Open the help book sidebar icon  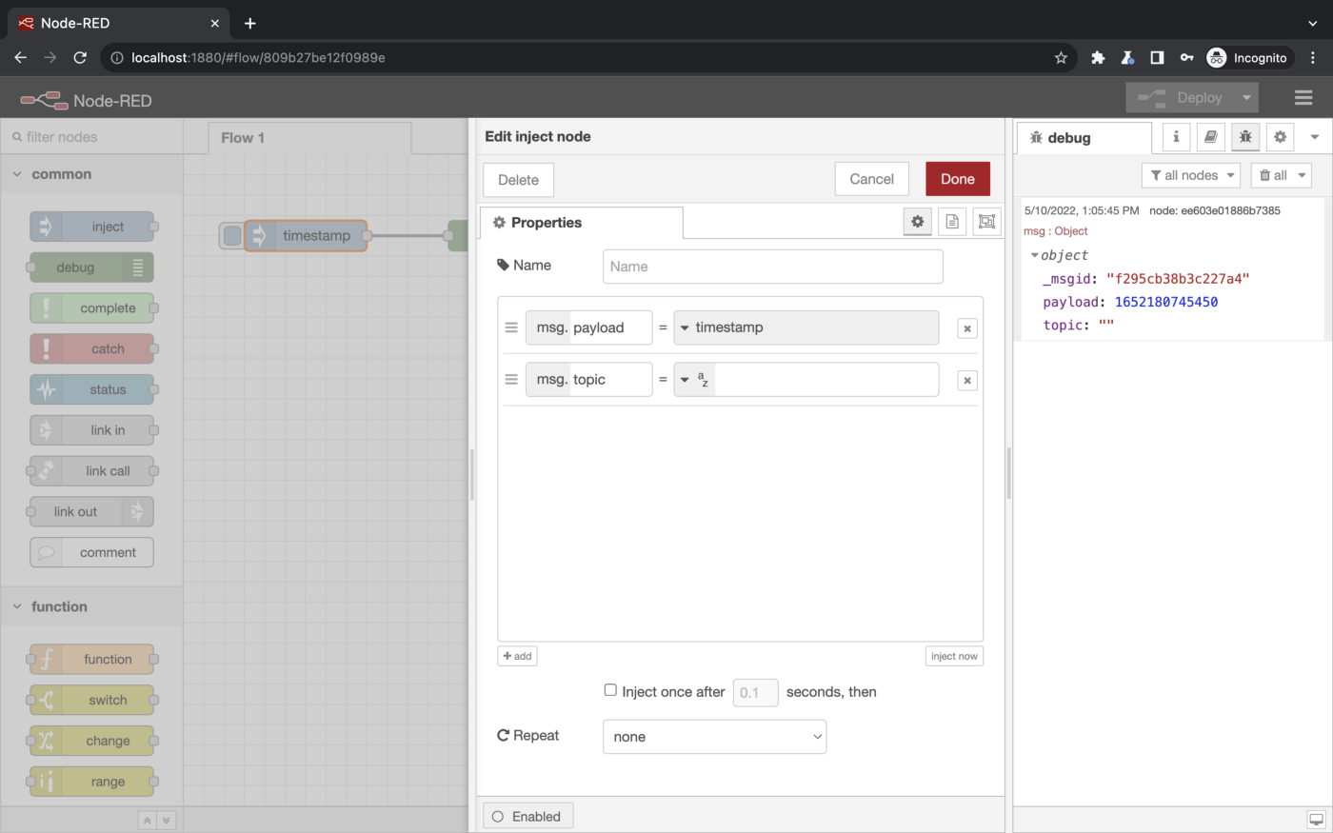point(1210,137)
